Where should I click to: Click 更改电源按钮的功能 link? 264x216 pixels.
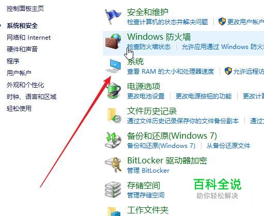pyautogui.click(x=204, y=96)
